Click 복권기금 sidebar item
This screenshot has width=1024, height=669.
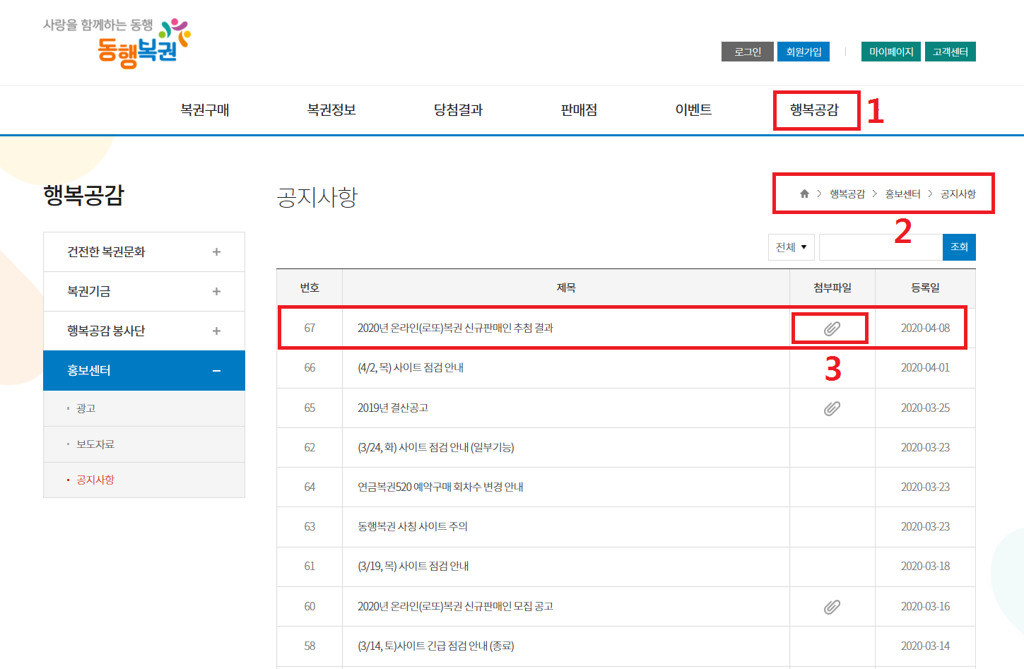(144, 291)
